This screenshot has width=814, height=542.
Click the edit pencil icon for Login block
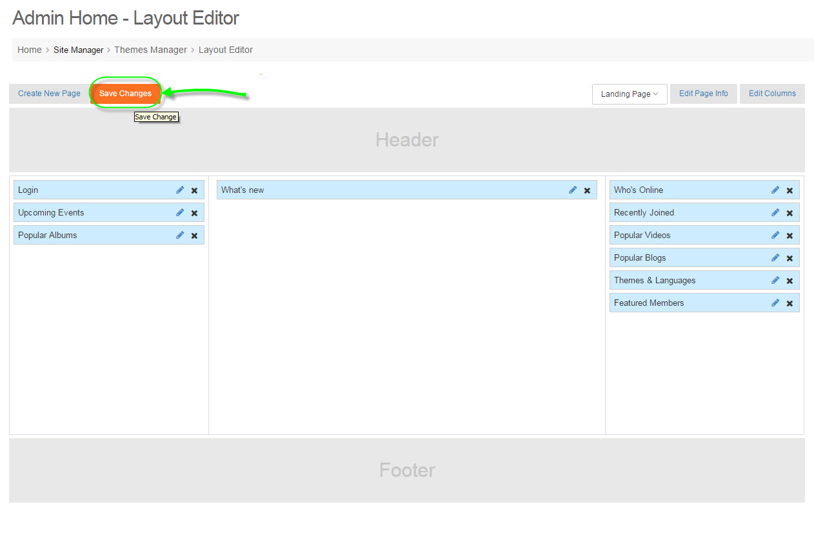tap(180, 190)
